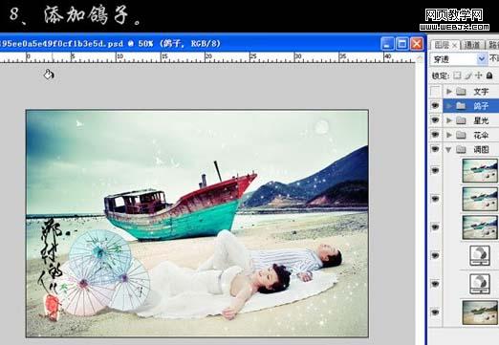The height and width of the screenshot is (345, 499).
Task: Select upper adjustment layer icon in 调图
Action: point(480,255)
